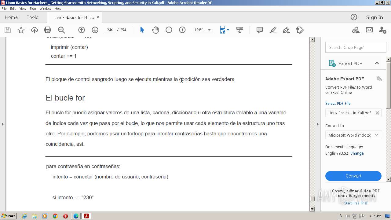
Task: Print the document using printer icon
Action: point(48,30)
